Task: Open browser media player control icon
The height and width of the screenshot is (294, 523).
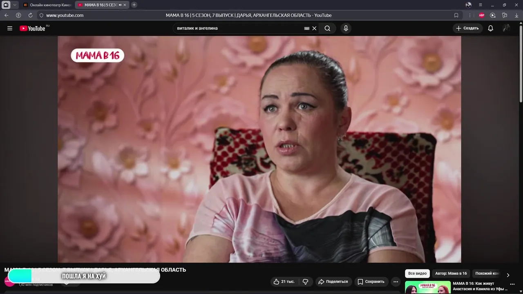Action: [x=493, y=15]
